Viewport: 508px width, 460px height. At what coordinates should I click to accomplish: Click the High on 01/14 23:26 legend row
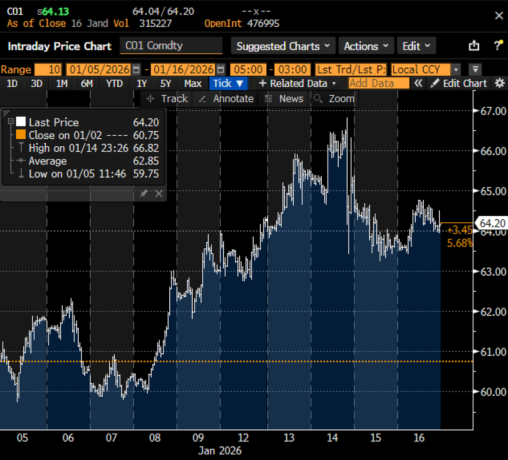[87, 148]
